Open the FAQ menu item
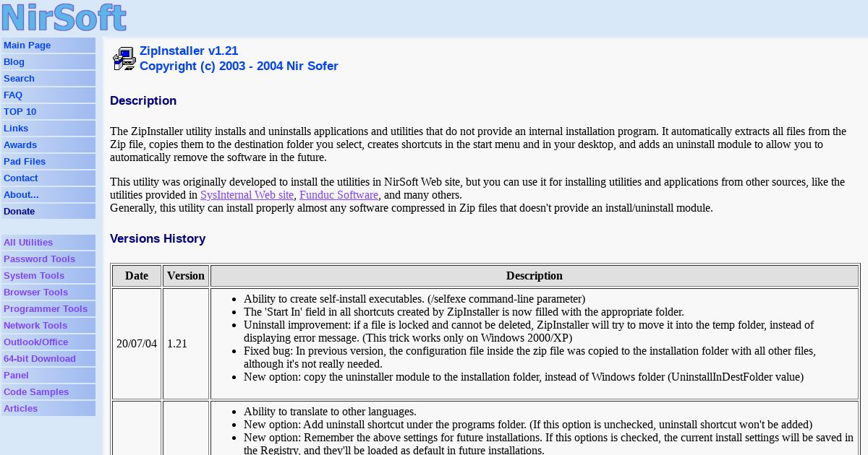 48,95
